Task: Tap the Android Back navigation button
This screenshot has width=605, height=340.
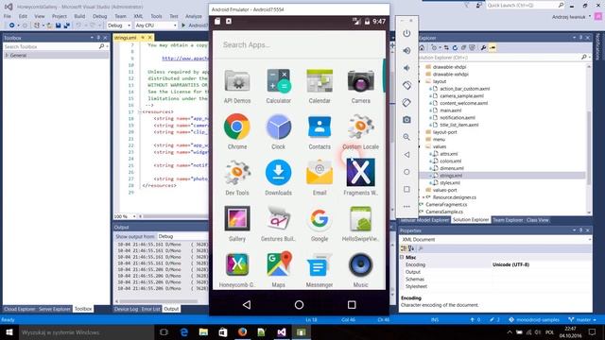Action: (x=247, y=304)
